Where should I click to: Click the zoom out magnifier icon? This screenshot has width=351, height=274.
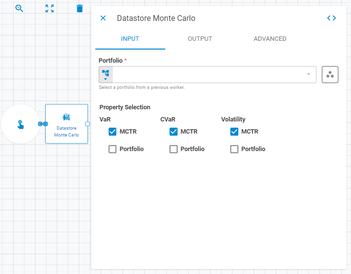19,8
